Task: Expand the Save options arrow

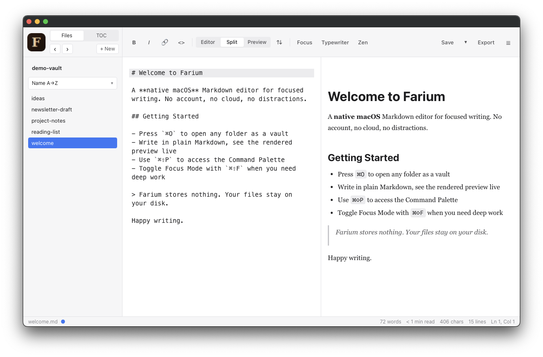Action: coord(466,42)
